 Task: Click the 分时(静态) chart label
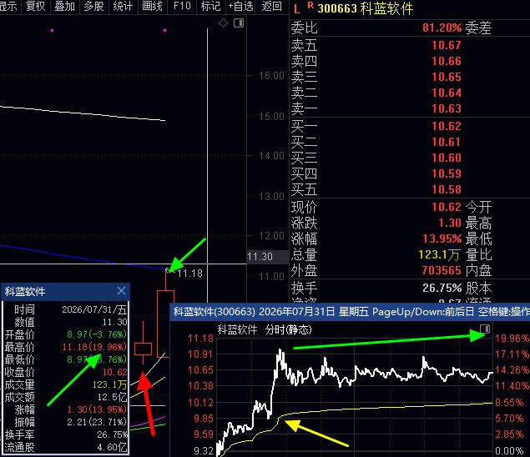click(288, 329)
